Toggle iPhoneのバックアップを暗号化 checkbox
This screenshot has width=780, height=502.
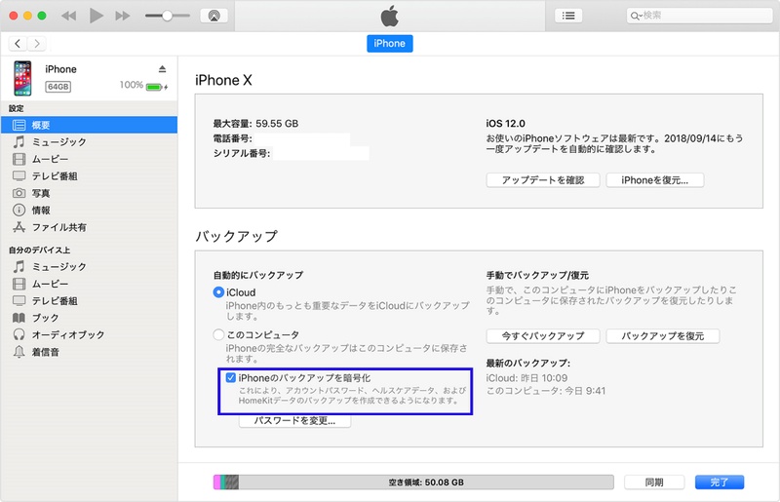click(x=230, y=377)
